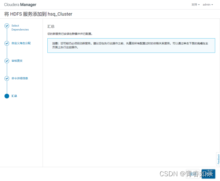Click the text 您的新服务已安装在群集中并已配置。
Image resolution: width=220 pixels, height=181 pixels.
click(x=70, y=34)
